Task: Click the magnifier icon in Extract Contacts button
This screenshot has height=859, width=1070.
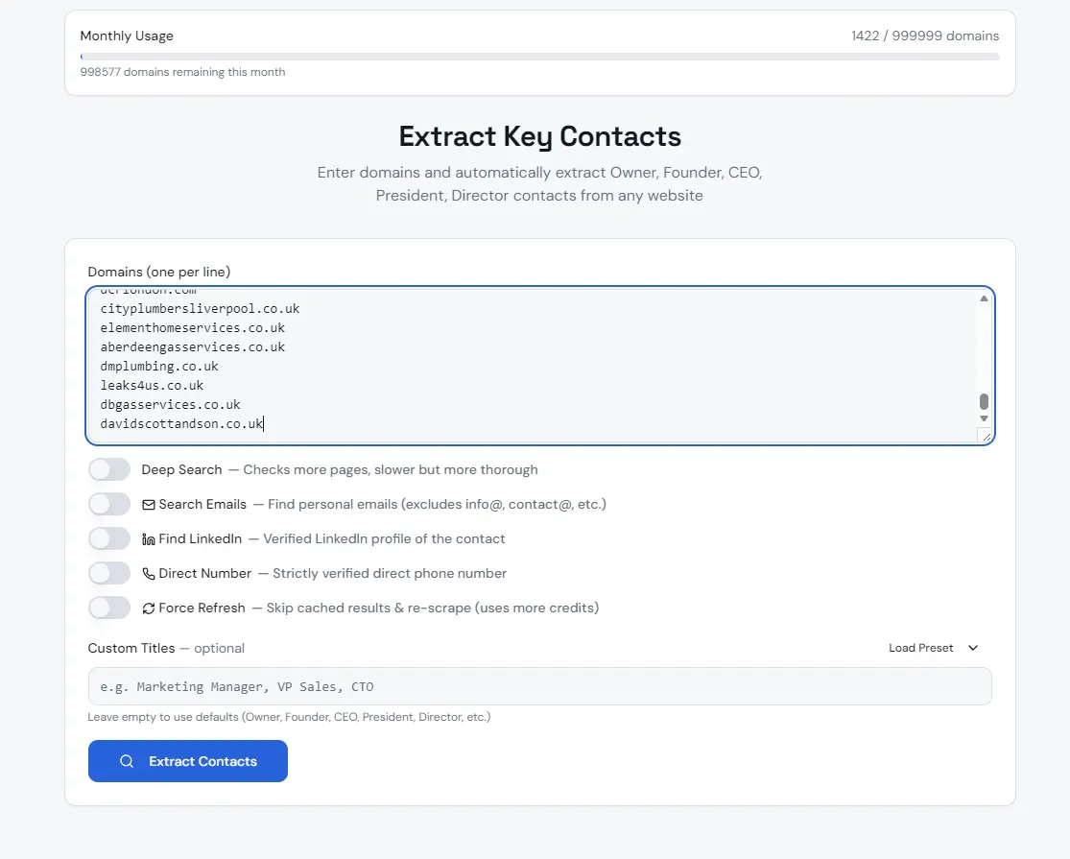Action: point(127,761)
